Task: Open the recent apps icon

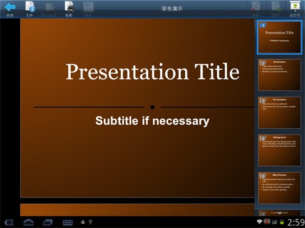Action: click(x=48, y=223)
